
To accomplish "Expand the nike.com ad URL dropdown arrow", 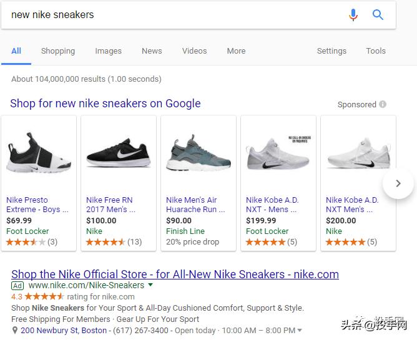I will (150, 285).
